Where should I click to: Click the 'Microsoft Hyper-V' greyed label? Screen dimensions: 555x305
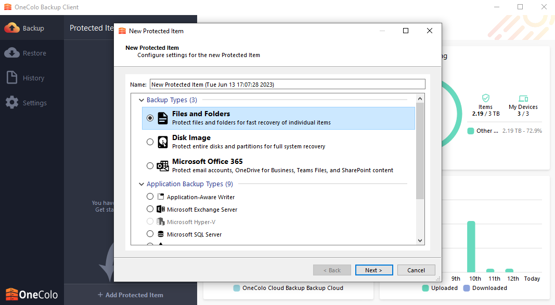(x=191, y=222)
